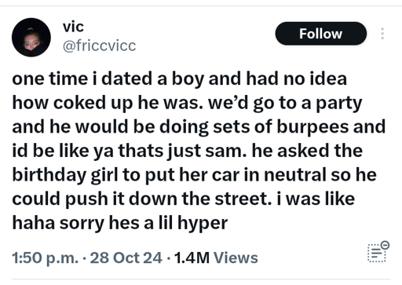402x285 pixels.
Task: Open the 1:50 p.m. timestamp link
Action: pos(45,258)
